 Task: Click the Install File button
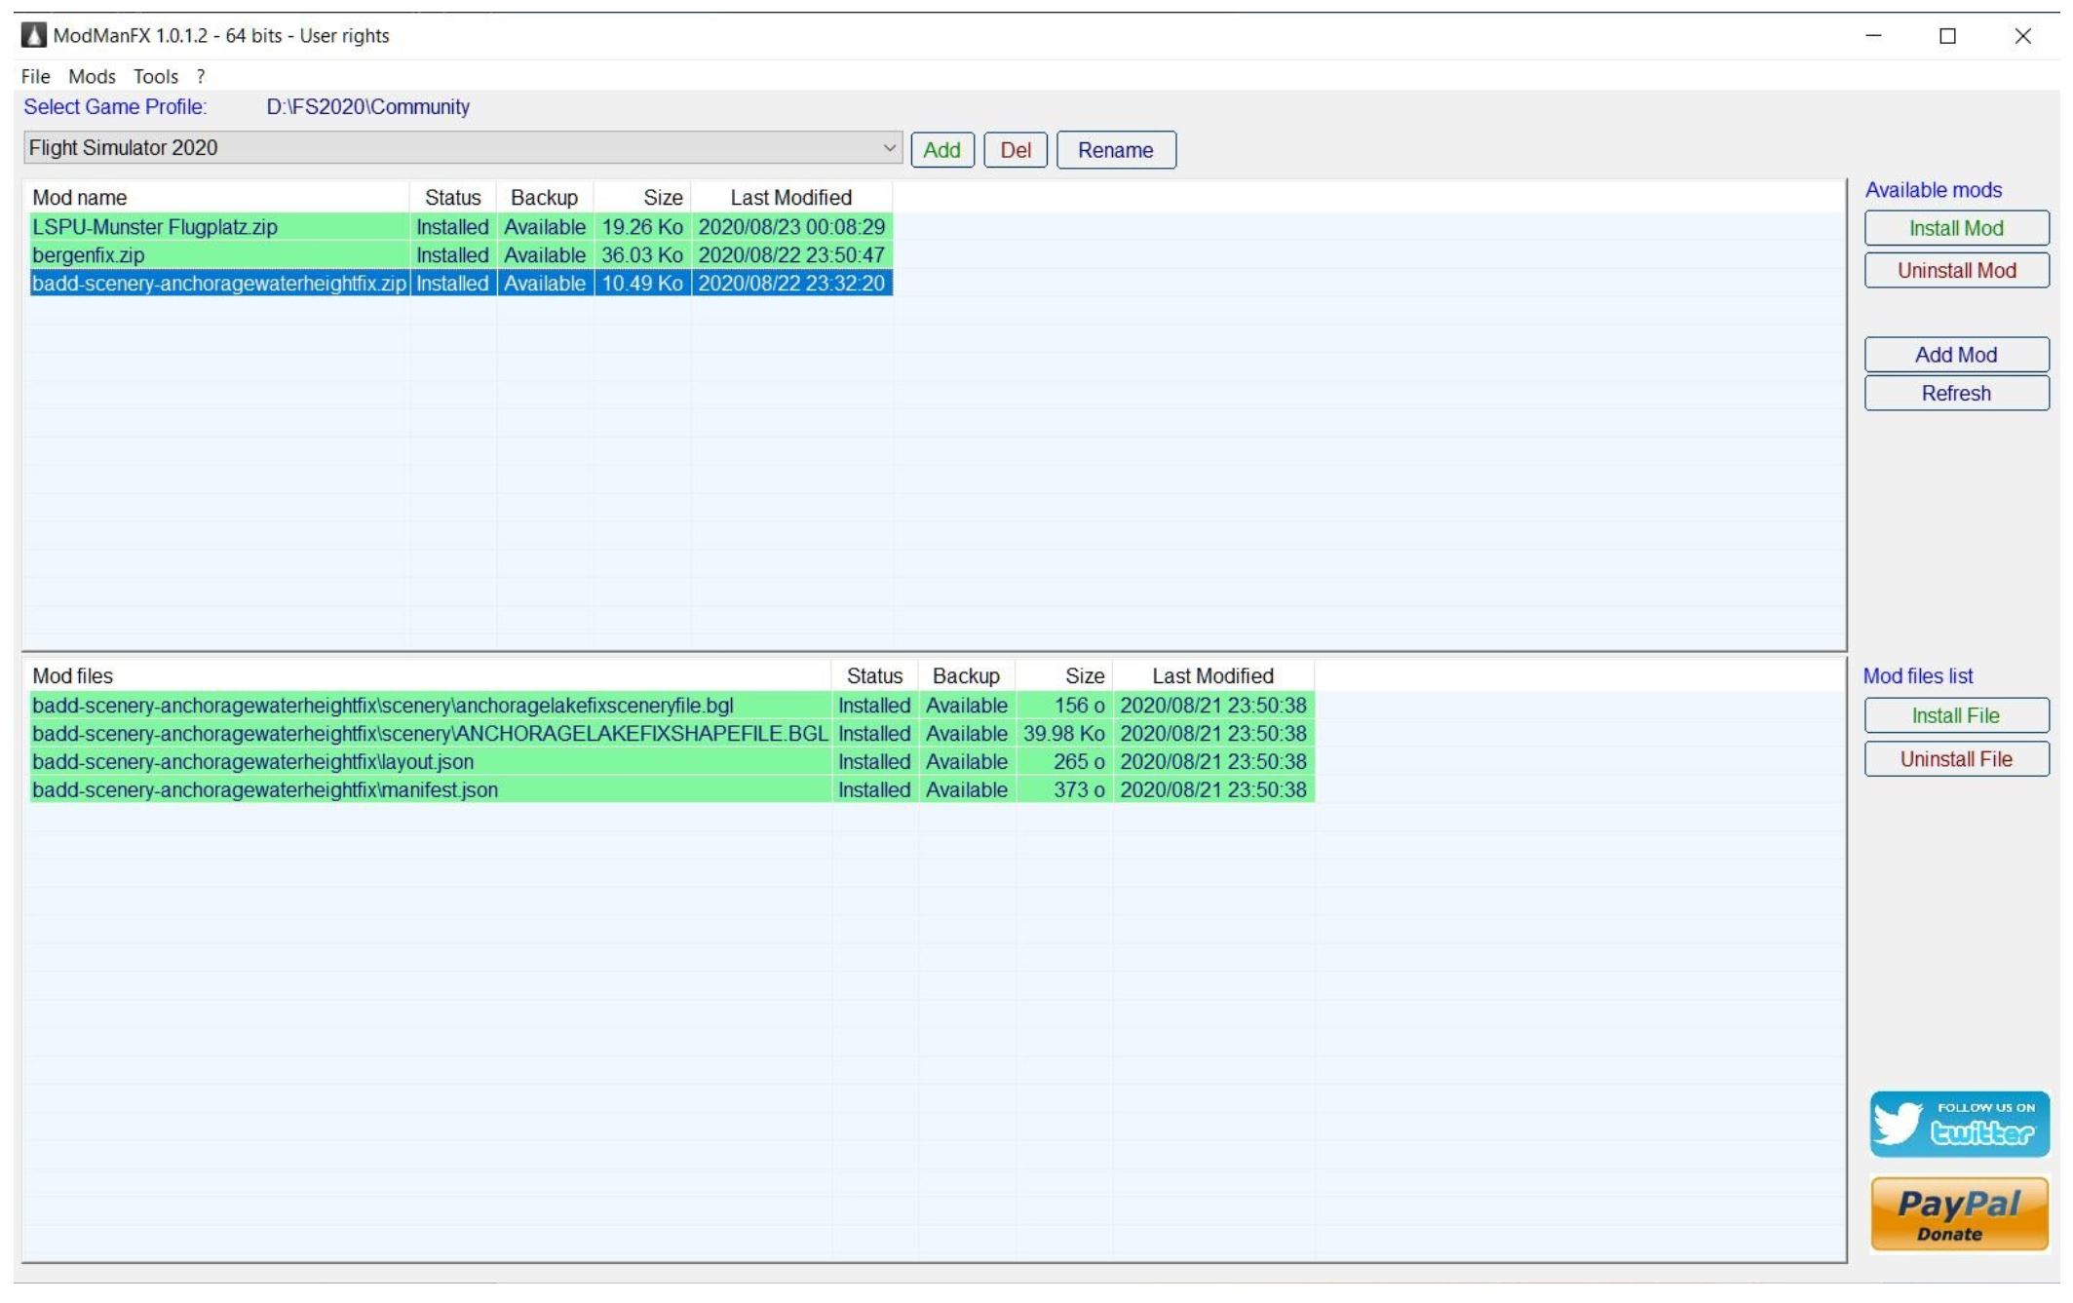(x=1955, y=716)
